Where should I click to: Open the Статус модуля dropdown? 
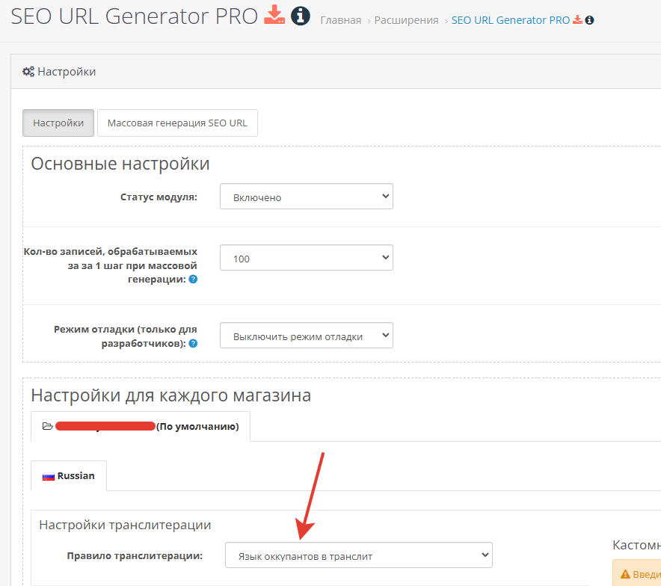click(x=307, y=197)
